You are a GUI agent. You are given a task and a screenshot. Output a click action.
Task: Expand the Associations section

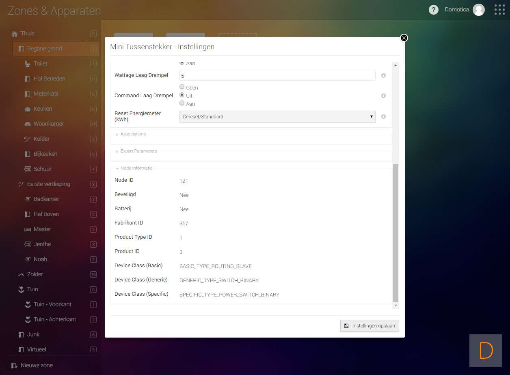(133, 134)
